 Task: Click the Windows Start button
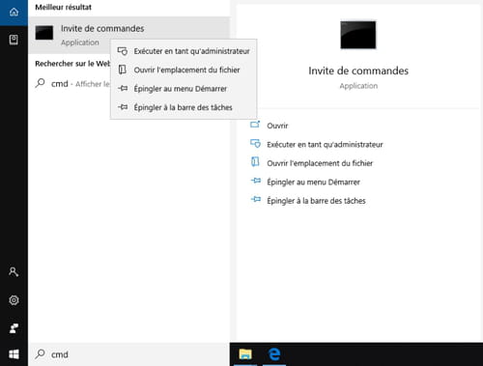tap(14, 354)
